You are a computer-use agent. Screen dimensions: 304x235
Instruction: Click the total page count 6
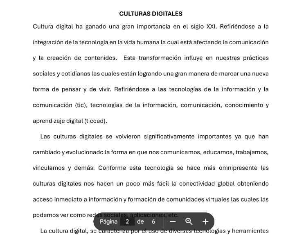153,221
